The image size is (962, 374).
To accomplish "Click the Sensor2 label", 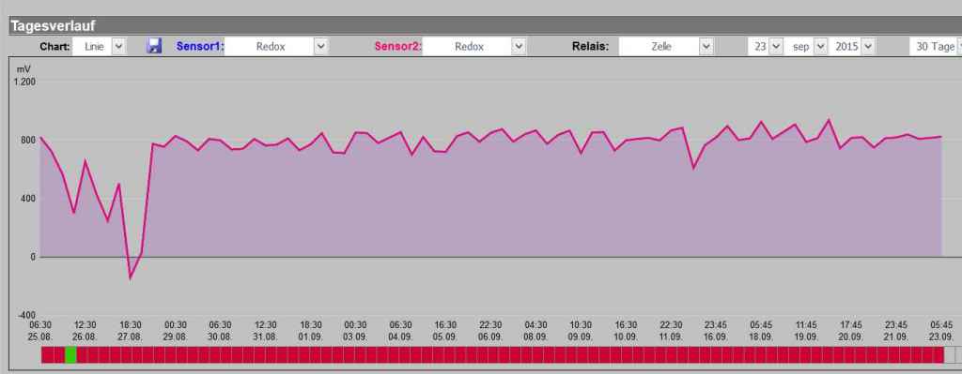I will pyautogui.click(x=398, y=47).
